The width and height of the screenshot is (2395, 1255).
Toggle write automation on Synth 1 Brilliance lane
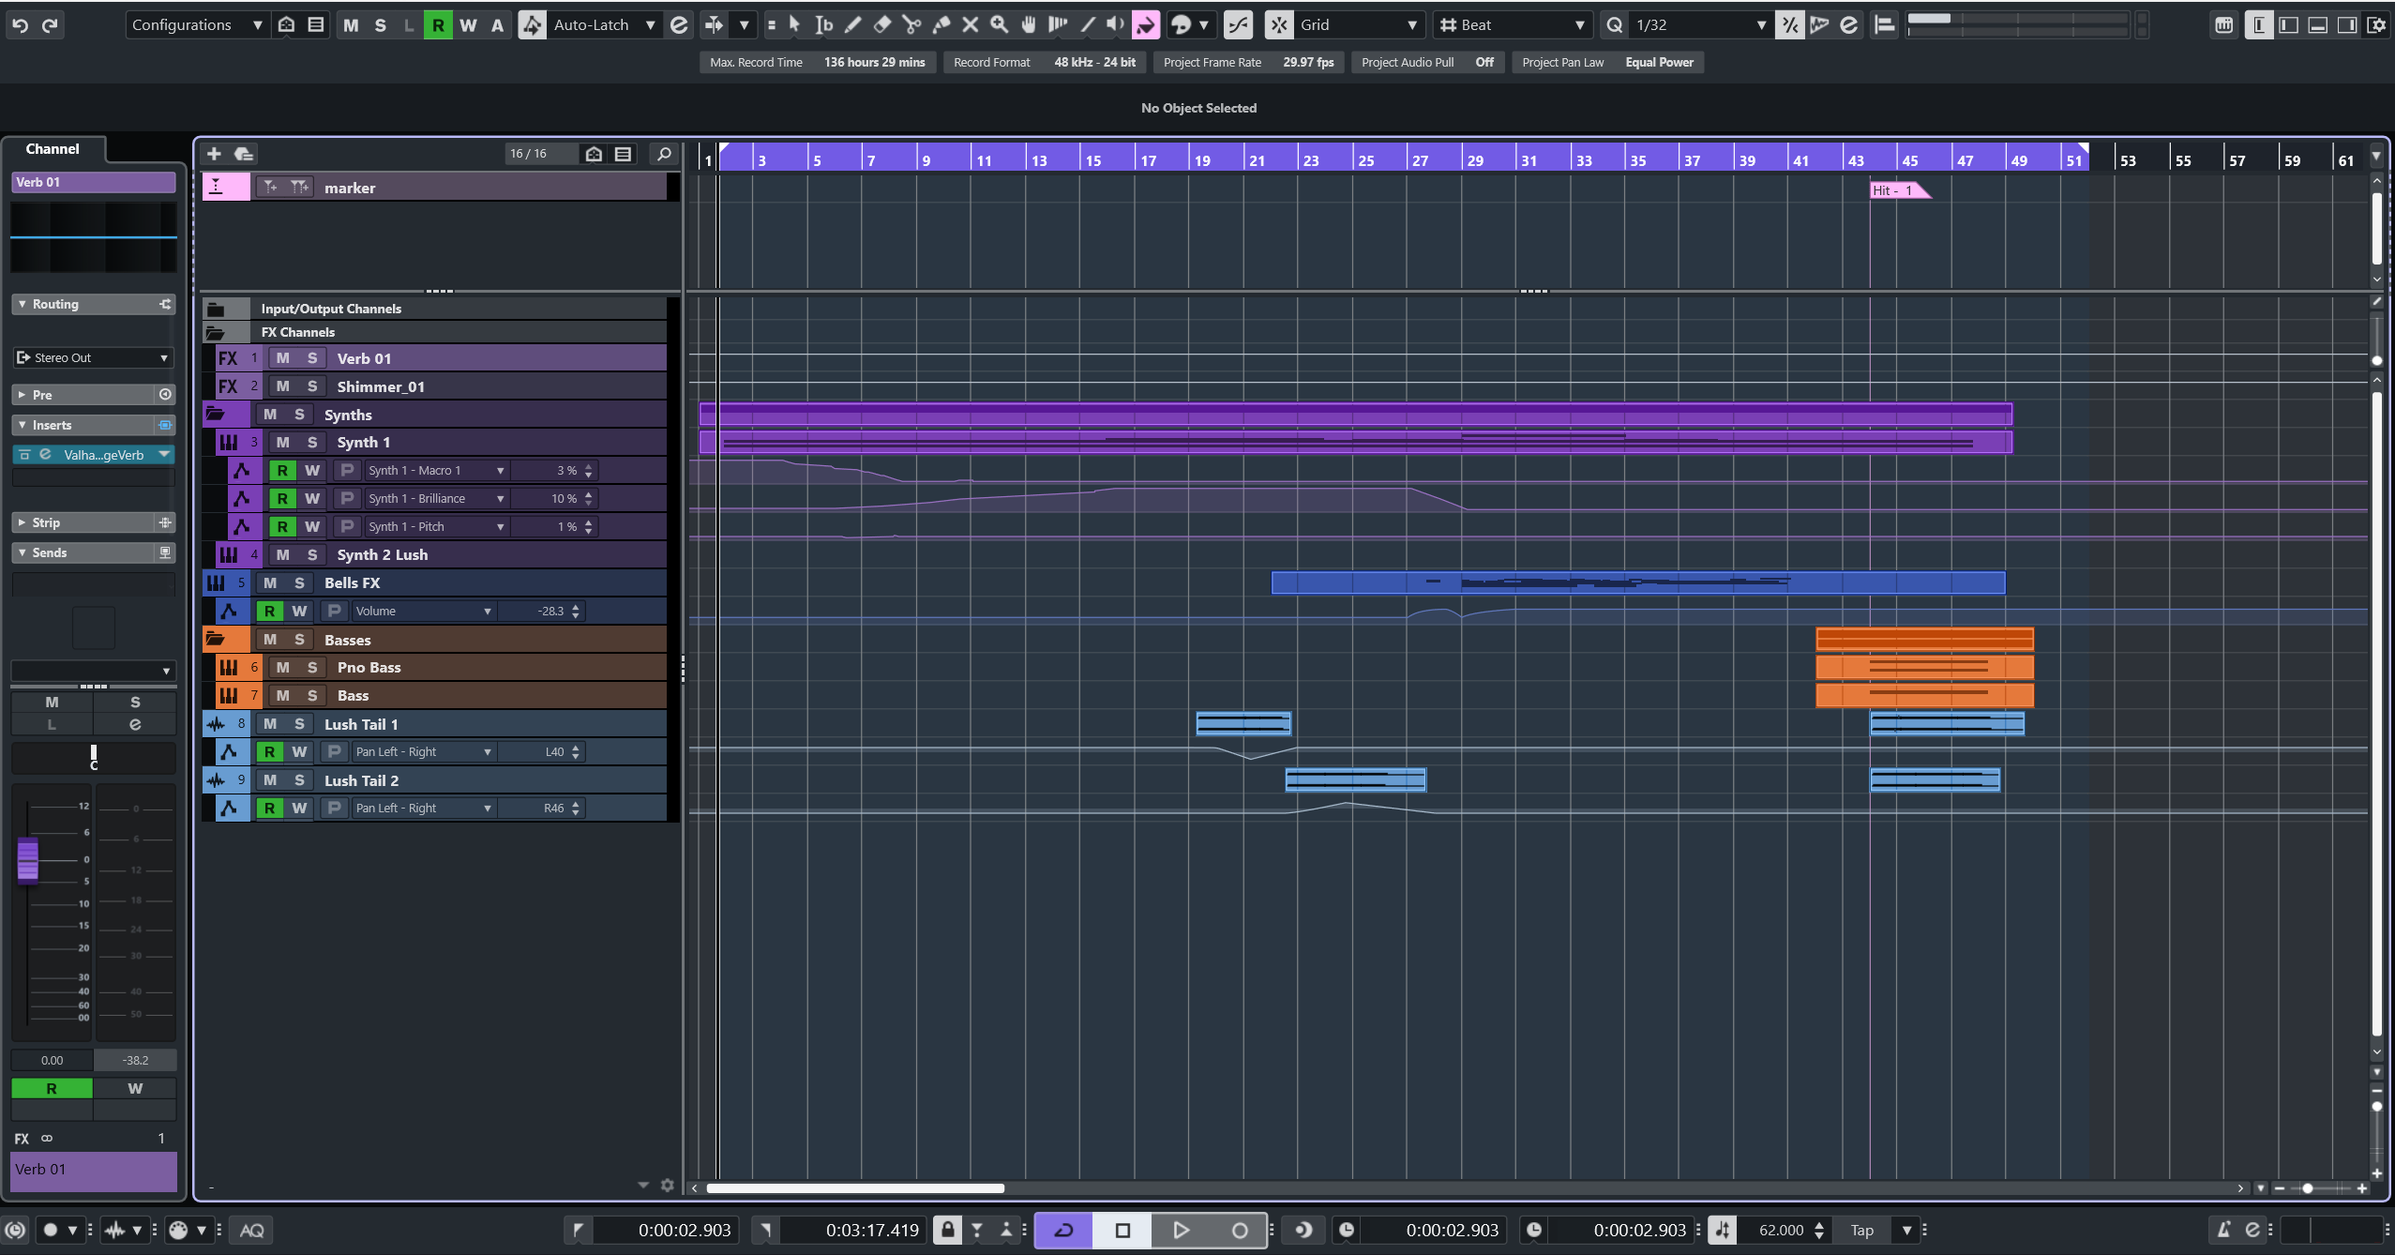tap(312, 499)
